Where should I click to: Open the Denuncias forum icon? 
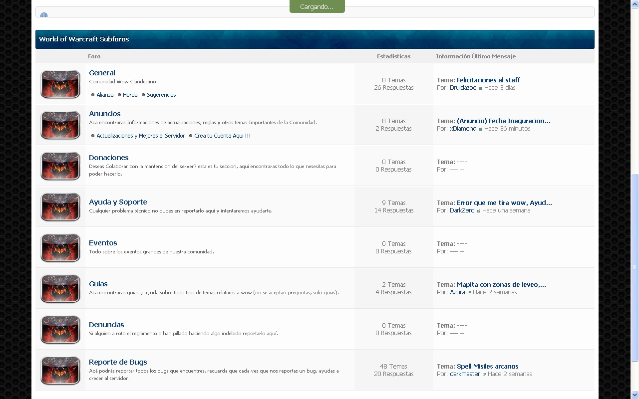[60, 330]
